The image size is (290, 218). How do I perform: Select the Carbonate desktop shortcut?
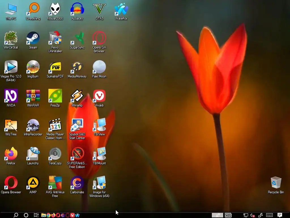[77, 185]
